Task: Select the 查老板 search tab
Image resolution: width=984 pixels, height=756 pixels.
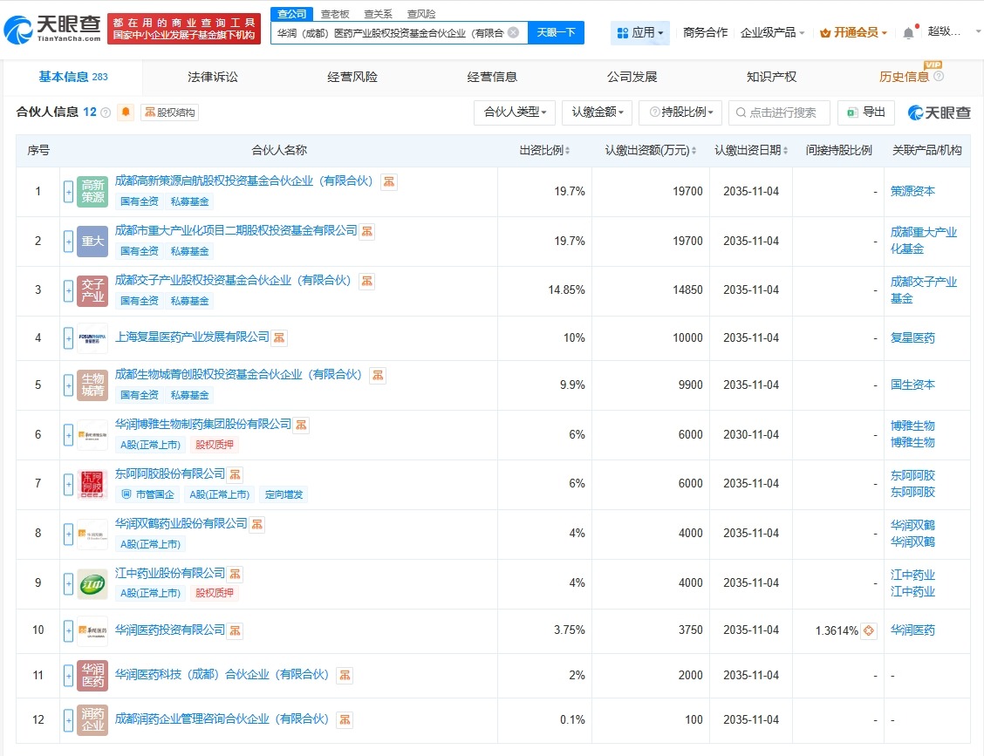Action: coord(335,13)
